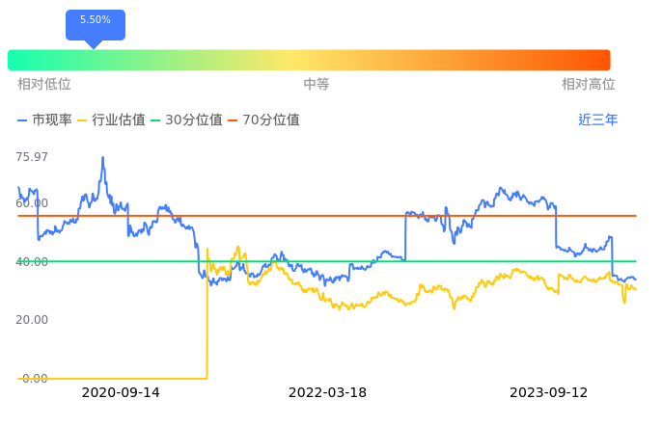Click the 75.97 y-axis maximum label

tap(32, 157)
